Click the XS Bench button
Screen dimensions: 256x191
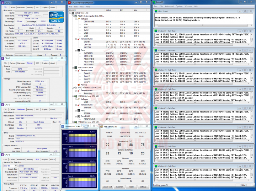(119, 187)
